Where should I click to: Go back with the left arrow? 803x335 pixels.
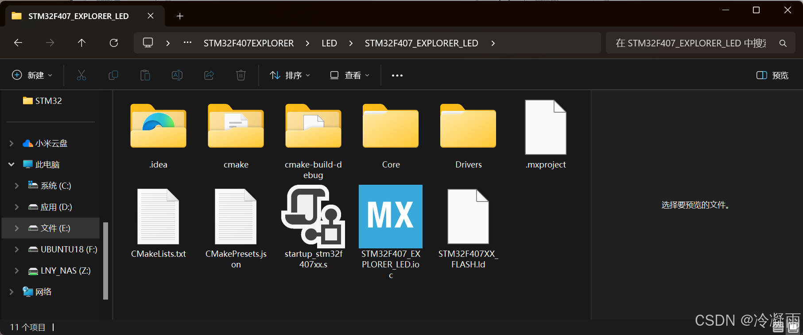[18, 43]
